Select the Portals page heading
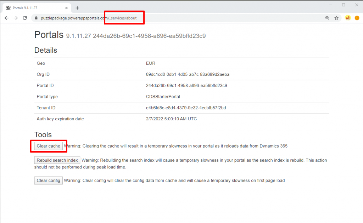 (x=49, y=35)
